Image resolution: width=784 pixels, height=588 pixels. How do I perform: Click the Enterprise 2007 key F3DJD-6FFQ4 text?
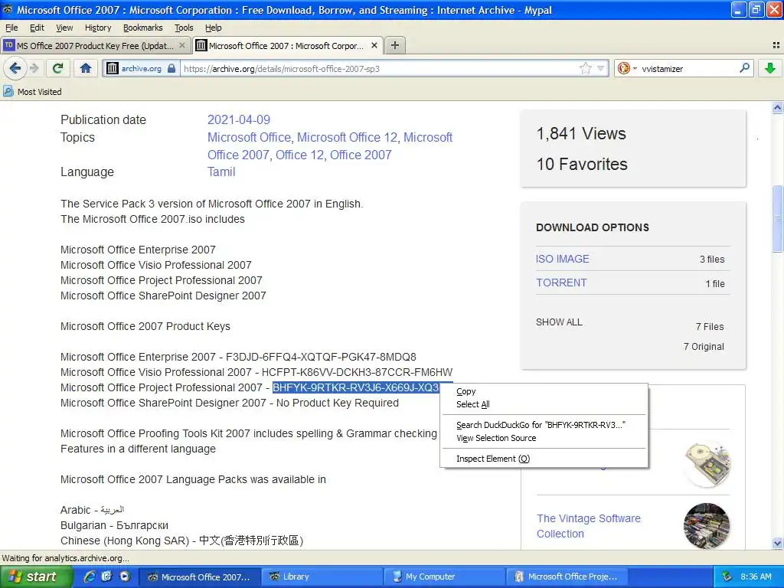point(321,357)
